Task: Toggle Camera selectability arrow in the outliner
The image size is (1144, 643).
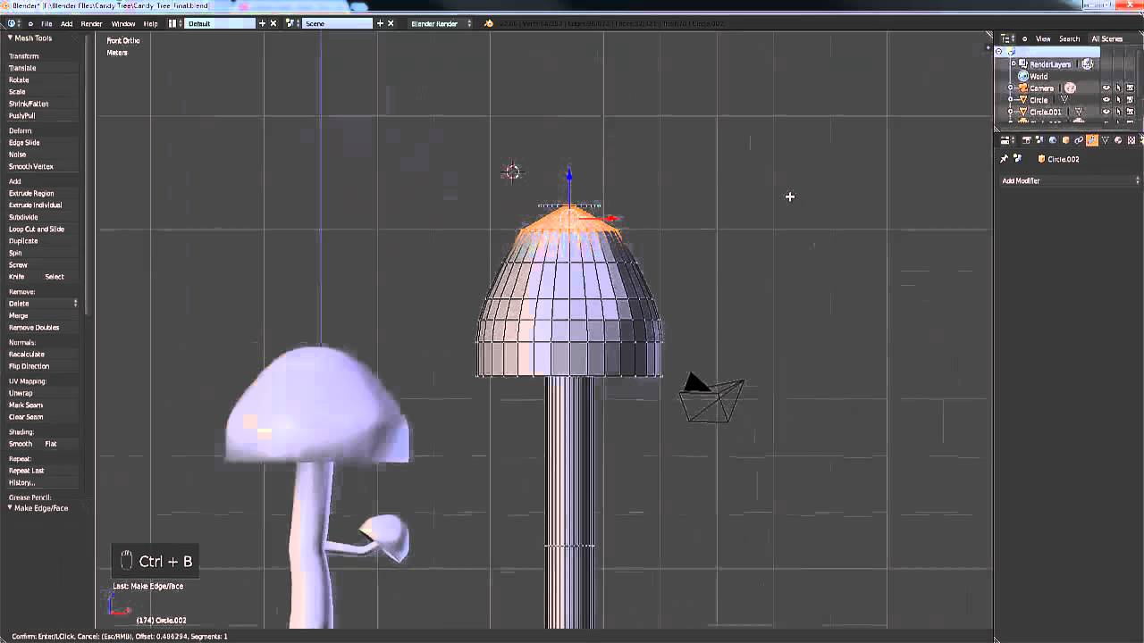Action: coord(1118,88)
